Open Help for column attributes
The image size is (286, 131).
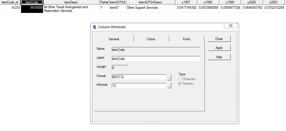219,57
